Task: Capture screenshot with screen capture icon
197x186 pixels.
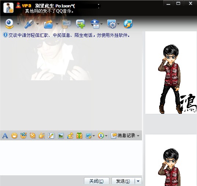Action: coord(88,136)
